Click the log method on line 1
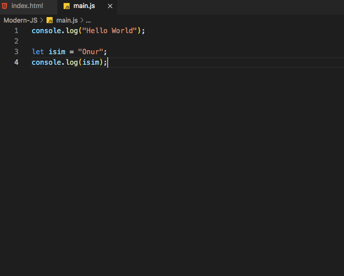 72,31
